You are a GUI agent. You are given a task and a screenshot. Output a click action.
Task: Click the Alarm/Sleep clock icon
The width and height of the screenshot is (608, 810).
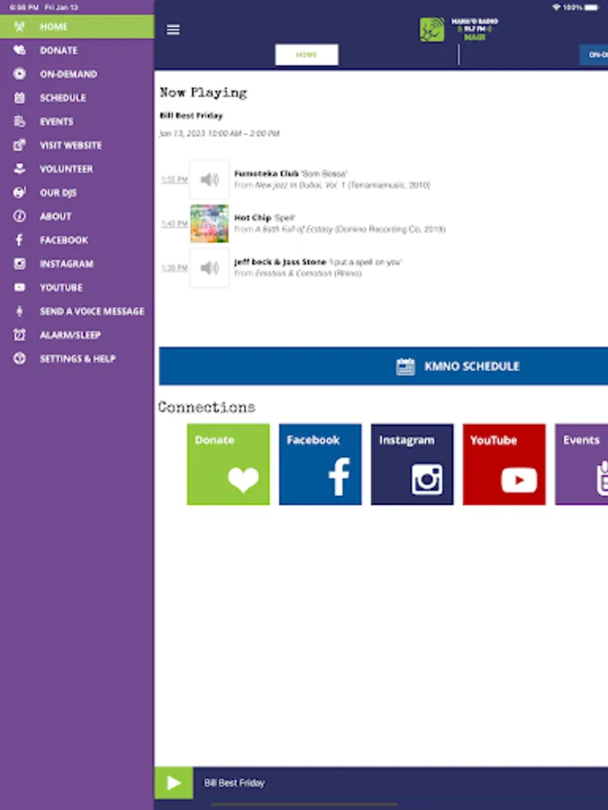click(x=20, y=335)
